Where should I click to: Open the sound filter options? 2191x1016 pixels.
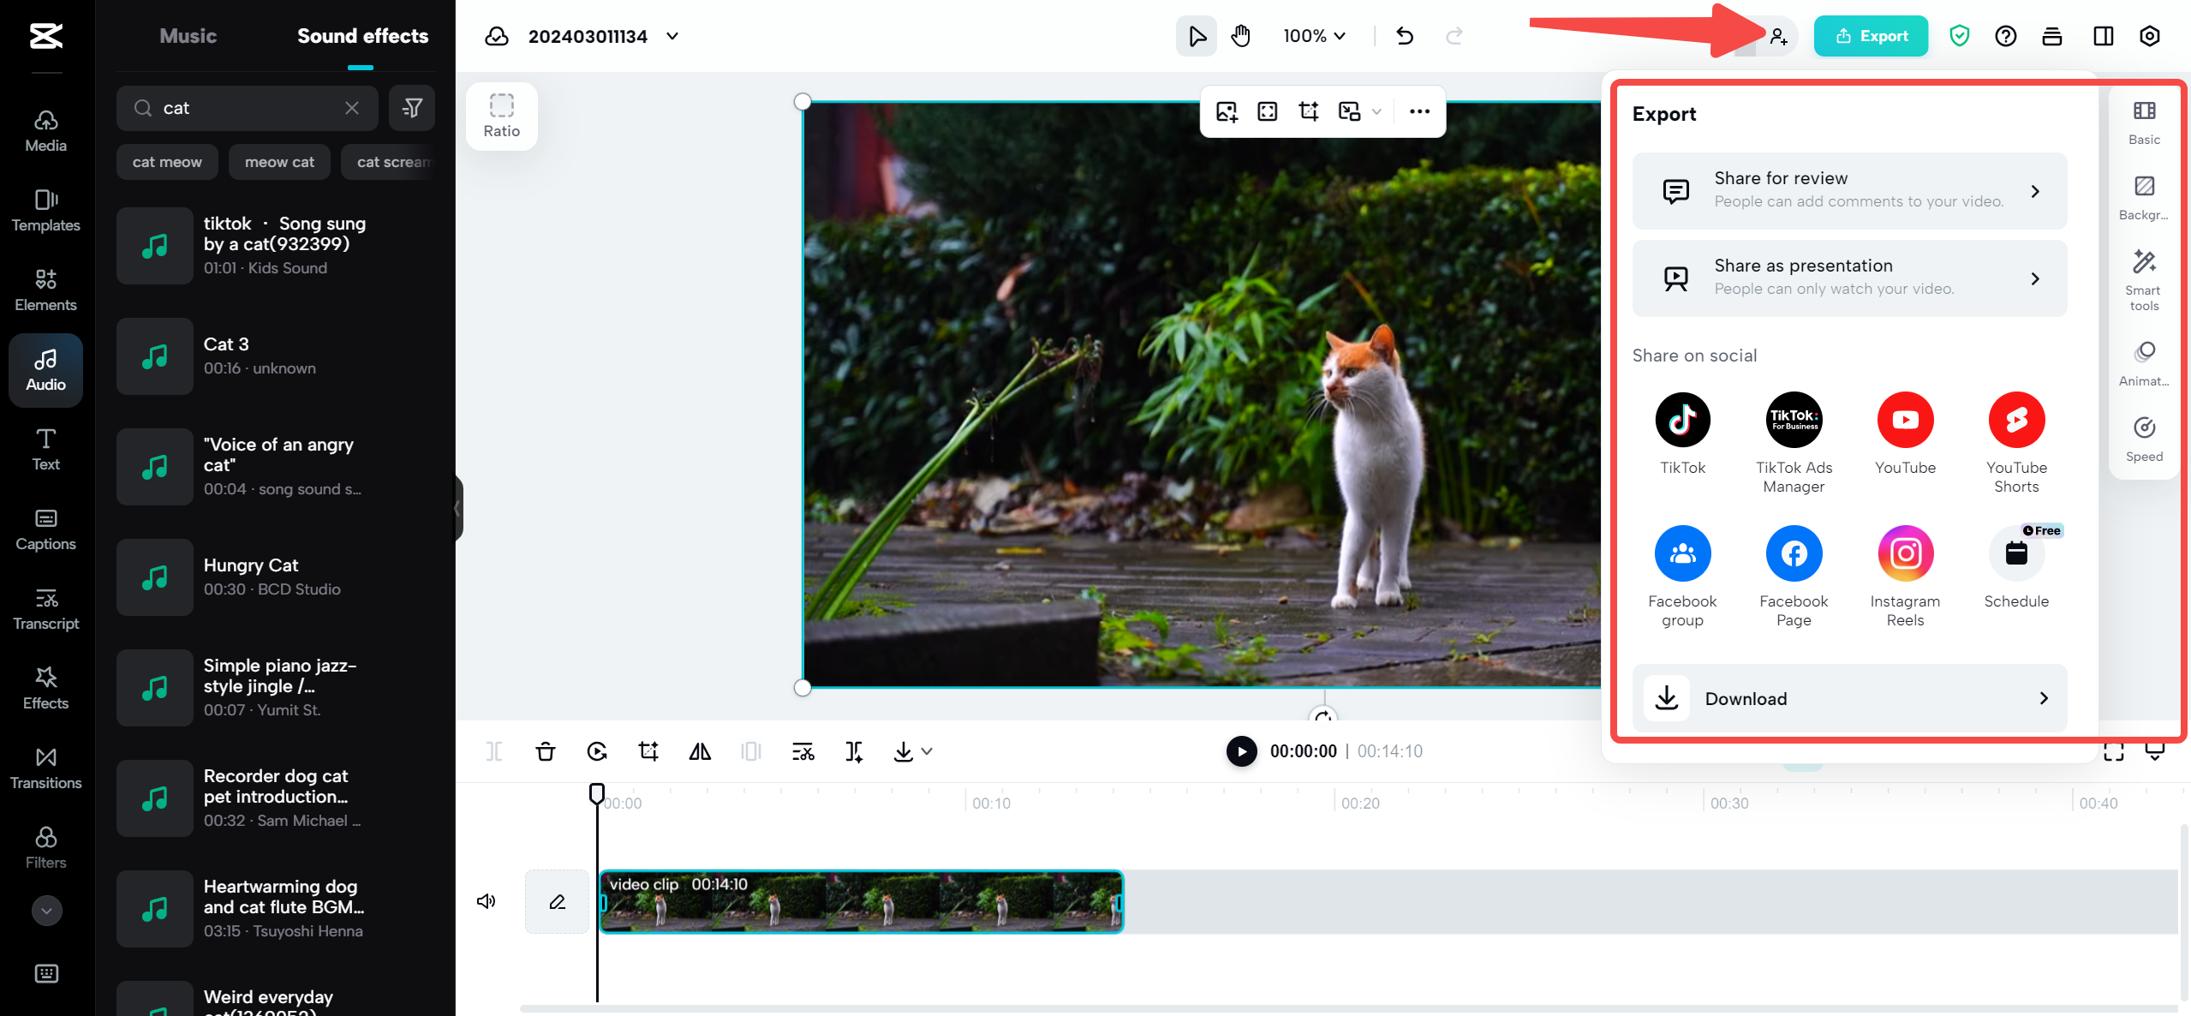(x=412, y=108)
